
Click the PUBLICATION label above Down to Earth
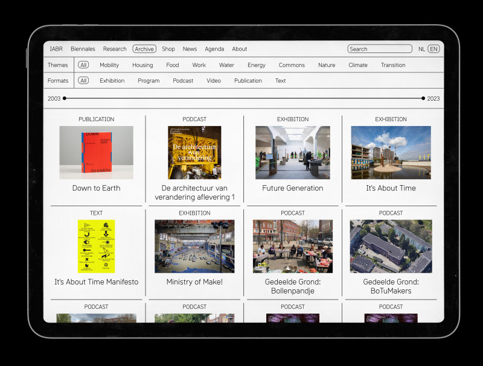97,119
